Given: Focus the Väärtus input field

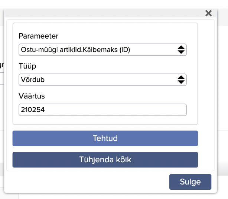Looking at the screenshot, I should point(102,110).
